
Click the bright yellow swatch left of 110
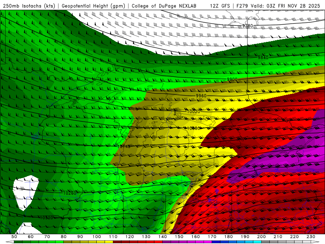[x=109, y=242]
